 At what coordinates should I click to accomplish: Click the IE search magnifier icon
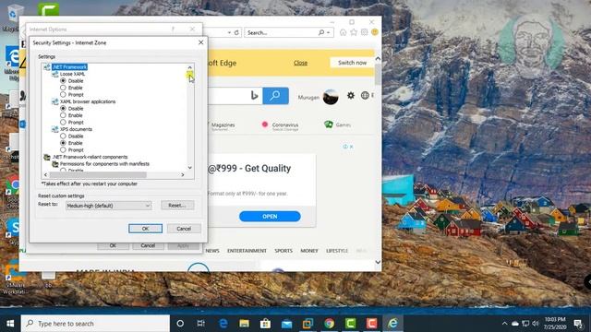(321, 33)
